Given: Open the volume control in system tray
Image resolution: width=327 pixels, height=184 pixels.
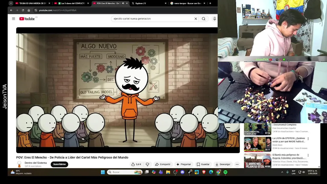Looking at the screenshot, I should click(303, 172).
